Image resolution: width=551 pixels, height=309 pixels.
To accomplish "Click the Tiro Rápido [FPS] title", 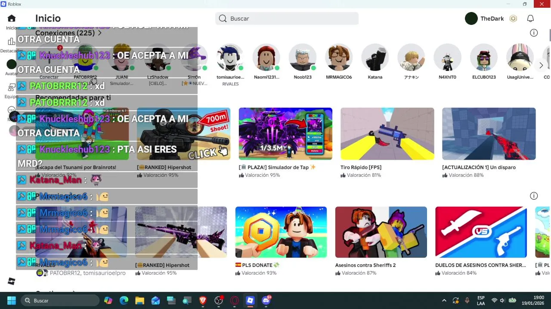I will [x=361, y=167].
